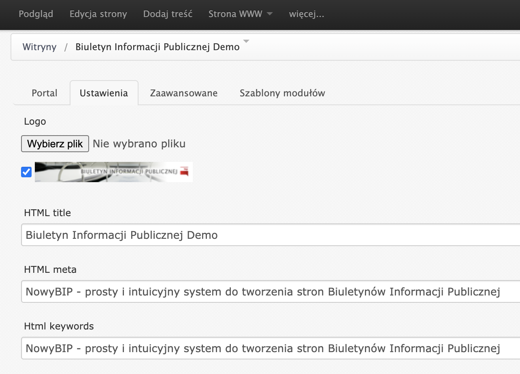Click the Biuletyn Informacji Publicznej Demo breadcrumb
Screen dimensions: 520x374
[158, 47]
